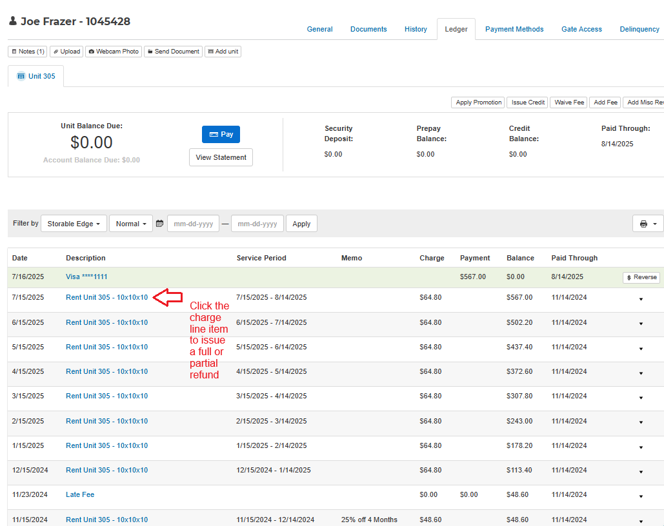Click the Waive Fee button
This screenshot has width=664, height=526.
pyautogui.click(x=569, y=102)
